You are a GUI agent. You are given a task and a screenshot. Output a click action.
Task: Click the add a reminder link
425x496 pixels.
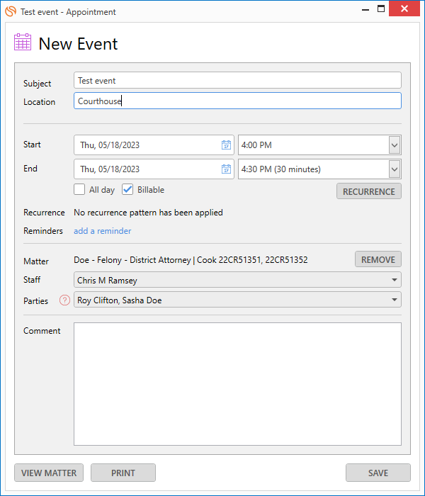[x=102, y=231]
